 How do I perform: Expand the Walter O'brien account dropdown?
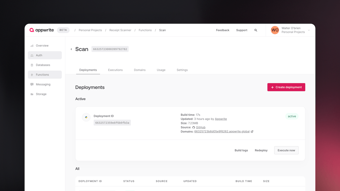tap(309, 30)
